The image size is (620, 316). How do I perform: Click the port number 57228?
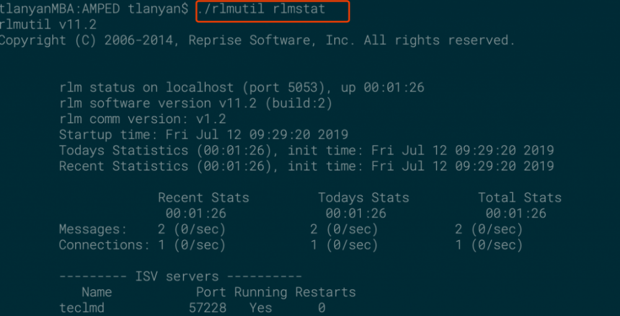(207, 307)
